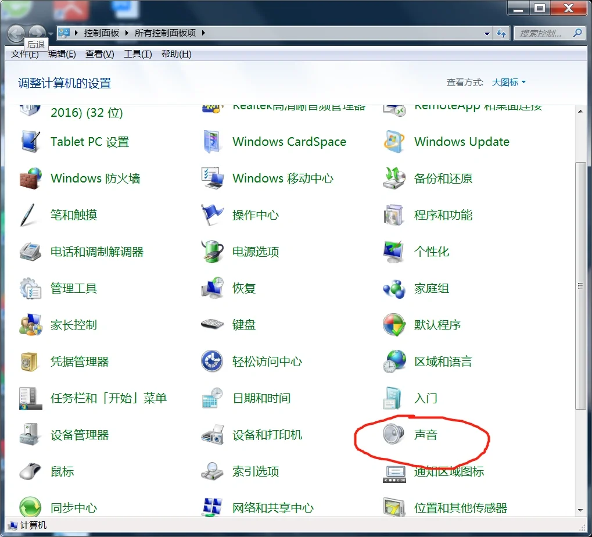
Task: Expand the arrow before 控制面板 breadcrumb
Action: [76, 33]
